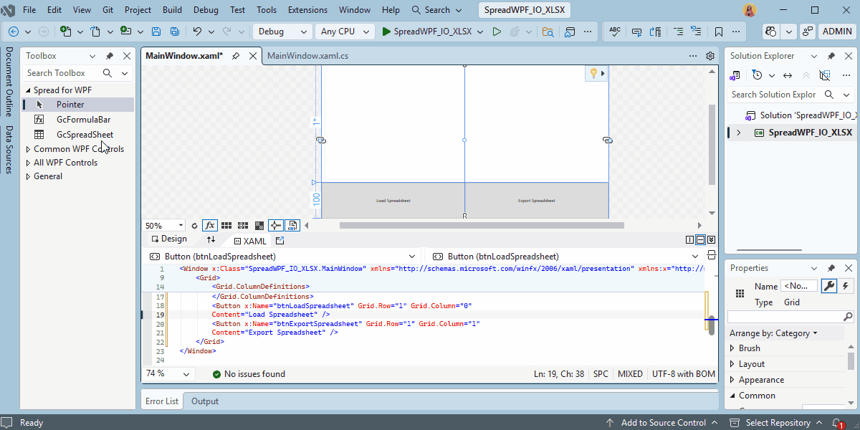The height and width of the screenshot is (430, 860).
Task: Open the Extensions menu
Action: click(x=307, y=10)
